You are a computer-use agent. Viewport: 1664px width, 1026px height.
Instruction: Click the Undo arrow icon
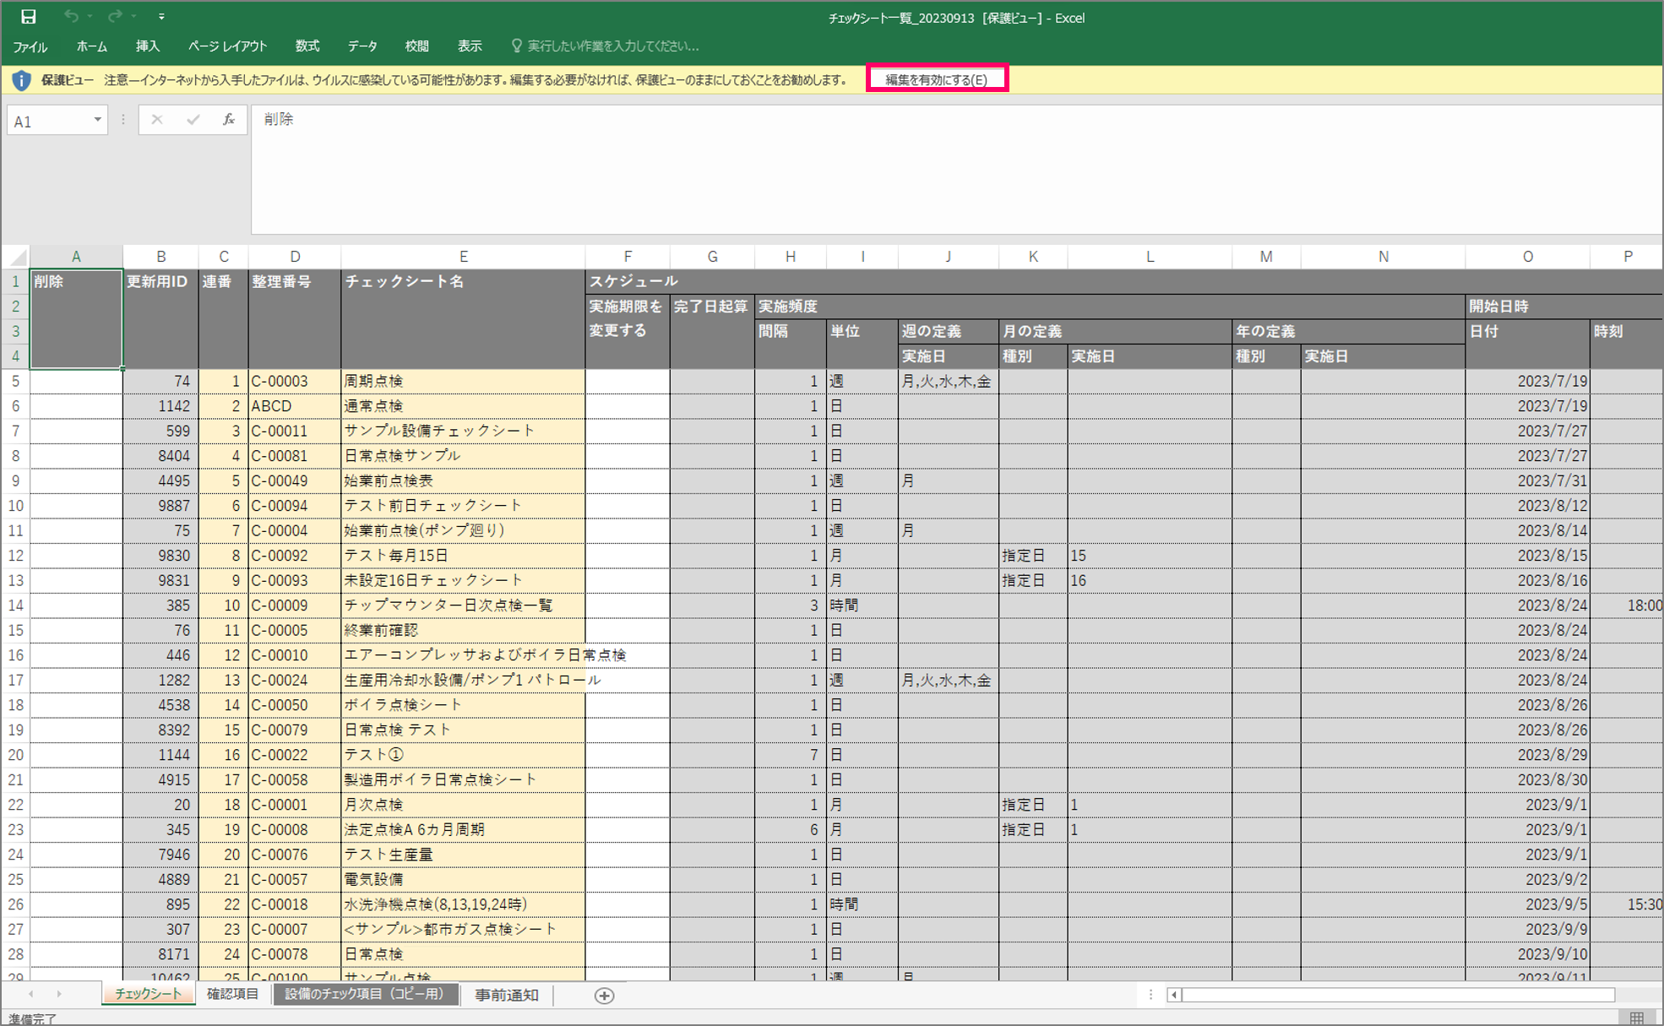point(71,17)
